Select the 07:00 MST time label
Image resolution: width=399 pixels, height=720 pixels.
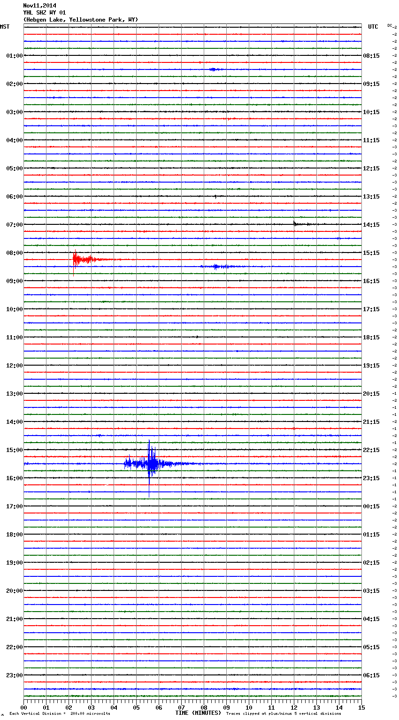pyautogui.click(x=15, y=225)
